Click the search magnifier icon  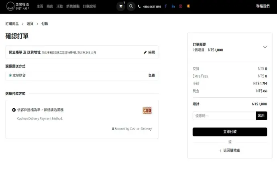tap(131, 6)
